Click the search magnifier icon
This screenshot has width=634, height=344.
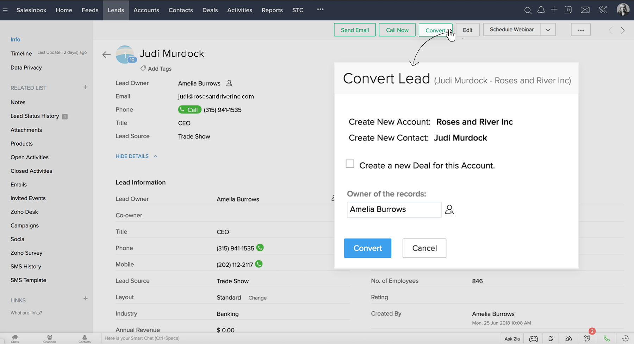click(x=528, y=10)
